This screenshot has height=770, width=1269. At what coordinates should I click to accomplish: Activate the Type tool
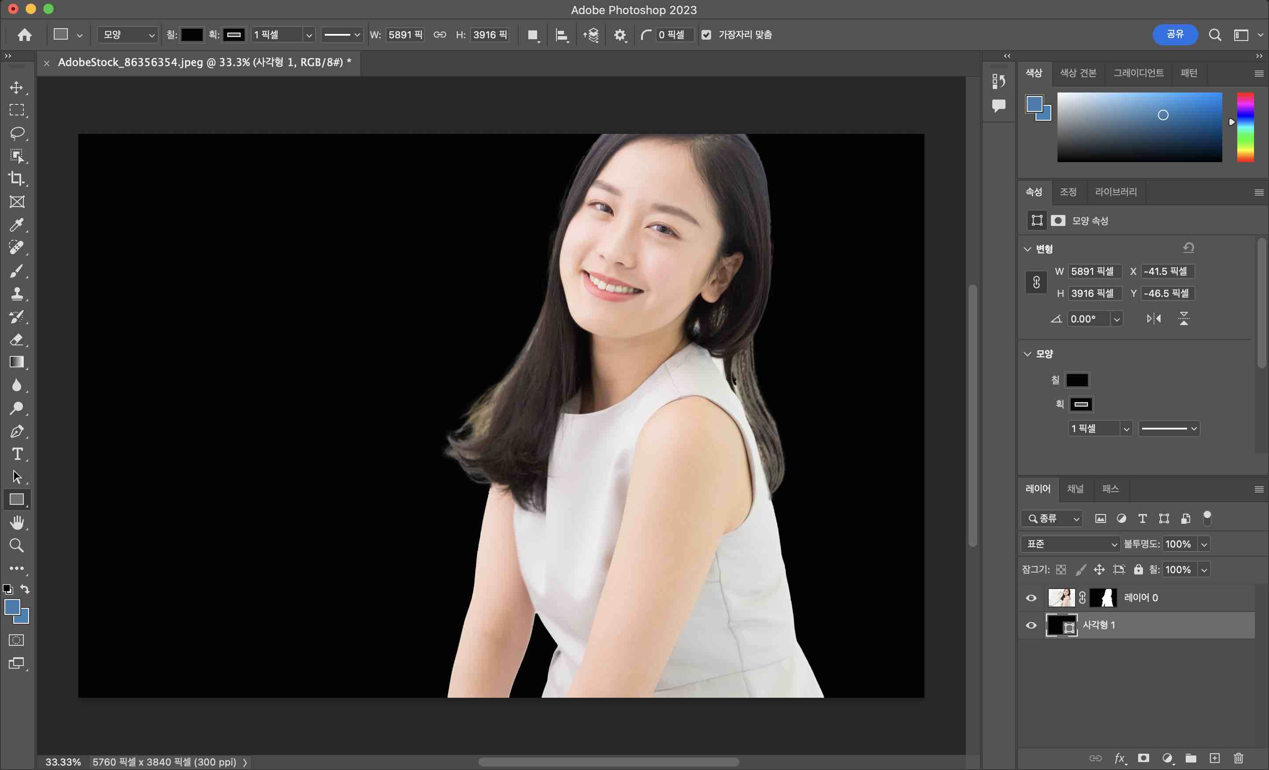[x=16, y=454]
